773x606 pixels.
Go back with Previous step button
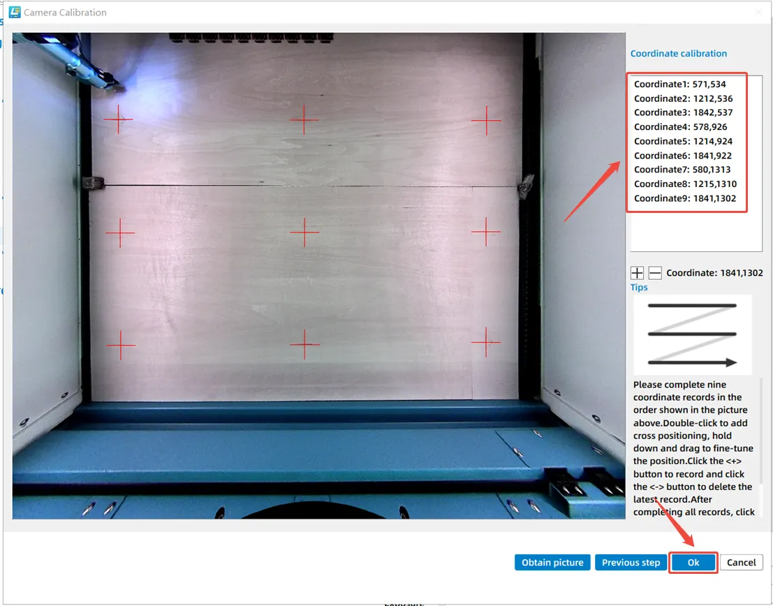pyautogui.click(x=631, y=563)
